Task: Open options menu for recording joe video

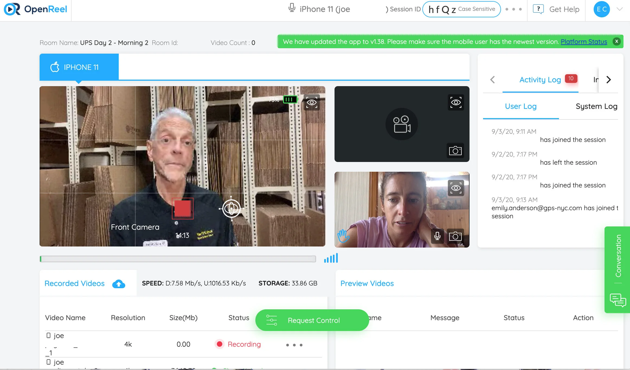Action: point(294,345)
